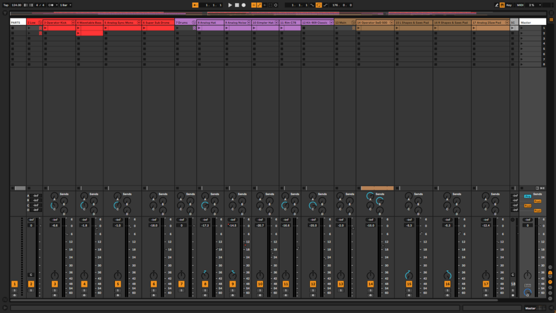The width and height of the screenshot is (556, 313).
Task: Click Pan knob on track 16
Action: coord(448,275)
